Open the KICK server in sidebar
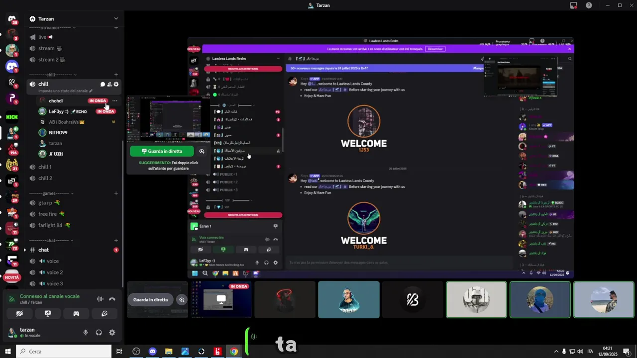Viewport: 637px width, 358px height. click(12, 117)
